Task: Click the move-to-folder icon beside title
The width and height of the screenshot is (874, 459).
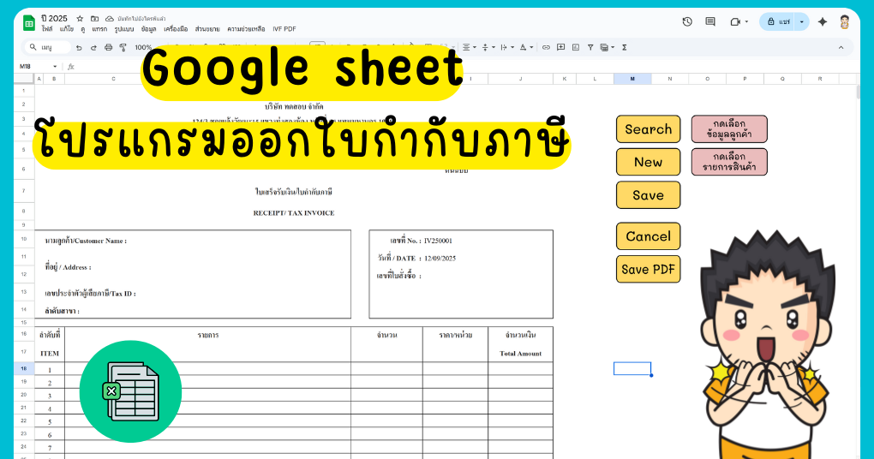Action: (x=95, y=18)
